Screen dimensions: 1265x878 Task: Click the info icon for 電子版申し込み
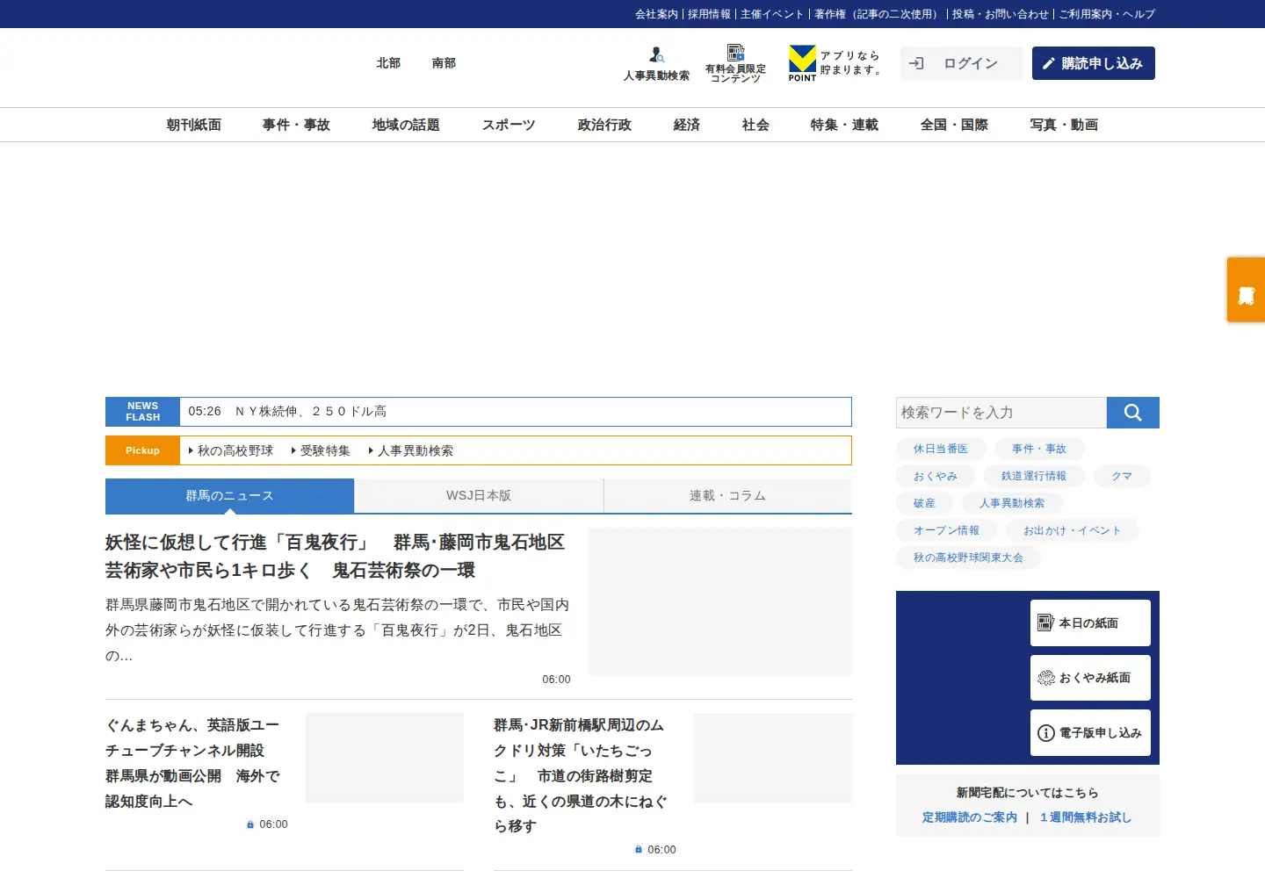tap(1045, 733)
